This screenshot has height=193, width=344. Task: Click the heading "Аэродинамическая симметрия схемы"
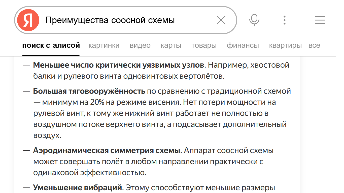[107, 151]
